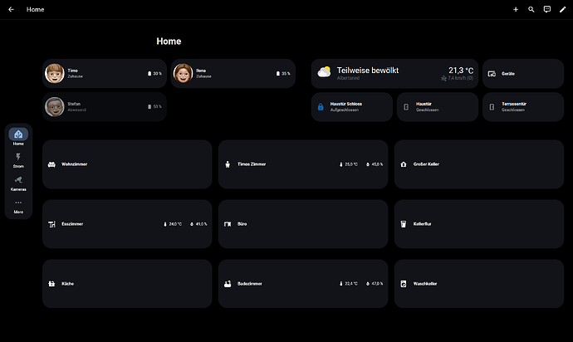Toggle the Haustür Schloss lock icon
The height and width of the screenshot is (342, 573).
tap(321, 107)
